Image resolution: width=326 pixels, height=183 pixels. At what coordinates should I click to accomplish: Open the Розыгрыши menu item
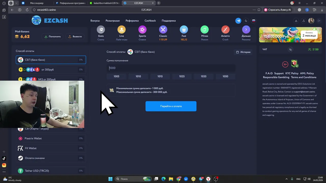[113, 21]
